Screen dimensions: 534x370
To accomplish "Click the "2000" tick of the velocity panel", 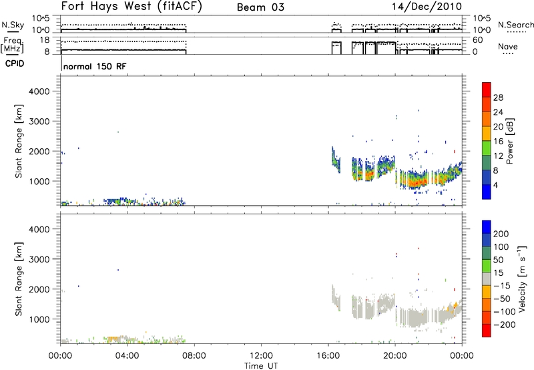I will (39, 289).
